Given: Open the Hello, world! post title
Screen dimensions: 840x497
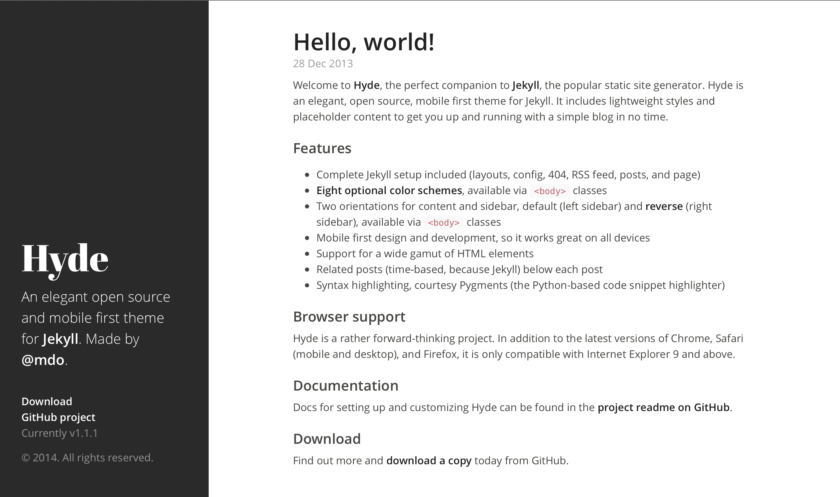Looking at the screenshot, I should coord(364,42).
